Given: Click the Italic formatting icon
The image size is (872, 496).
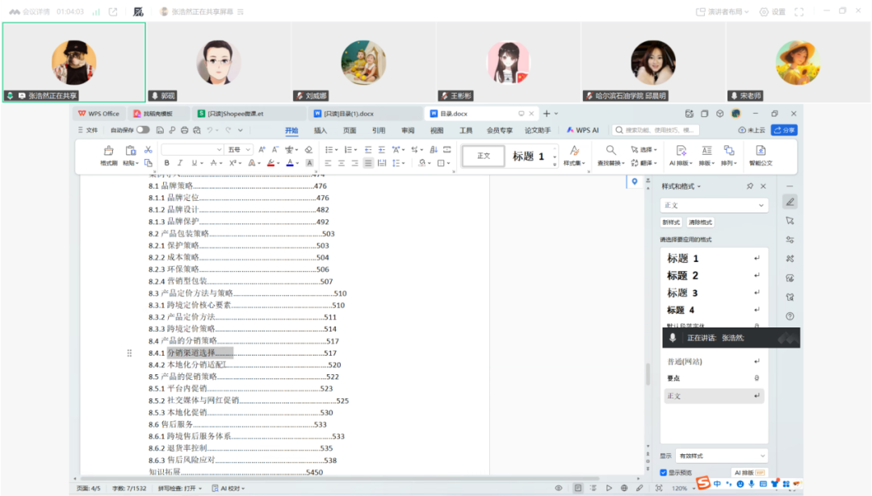Looking at the screenshot, I should pos(180,163).
